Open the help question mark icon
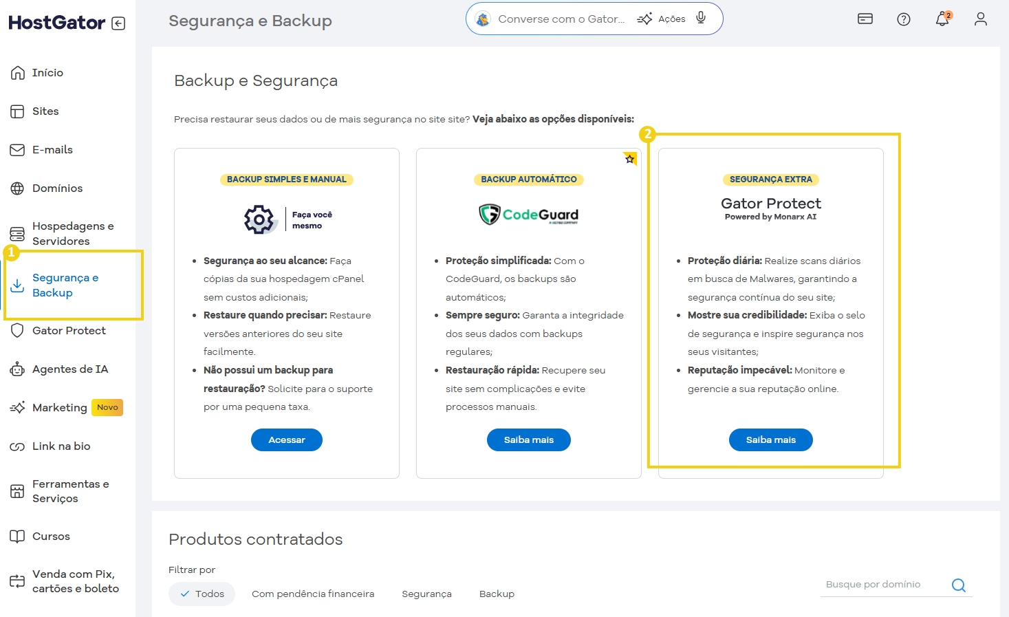 click(903, 19)
